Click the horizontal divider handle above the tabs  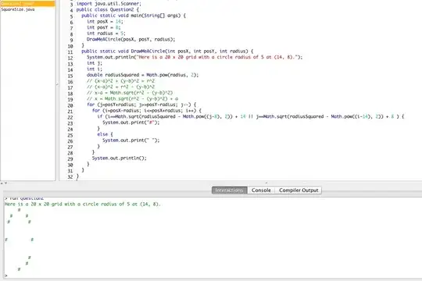[266, 183]
